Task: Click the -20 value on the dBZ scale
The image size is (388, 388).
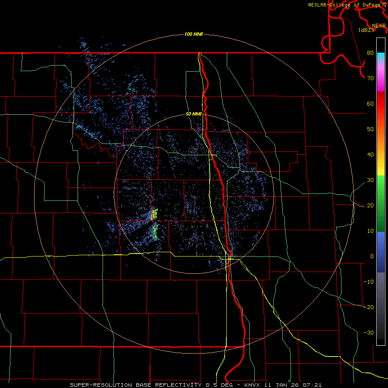Action: point(369,307)
